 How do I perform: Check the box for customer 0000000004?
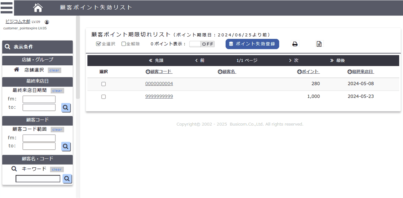click(x=103, y=84)
